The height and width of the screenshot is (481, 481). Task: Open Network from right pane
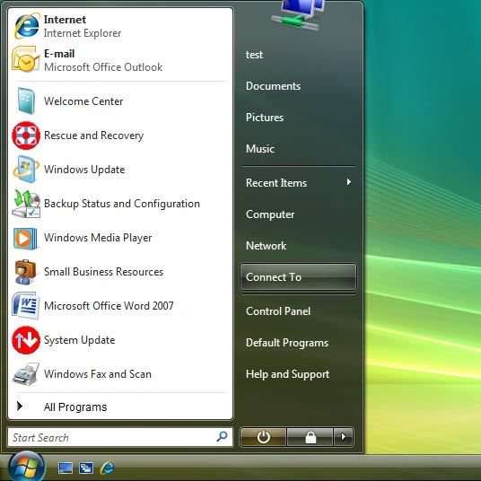tap(266, 246)
